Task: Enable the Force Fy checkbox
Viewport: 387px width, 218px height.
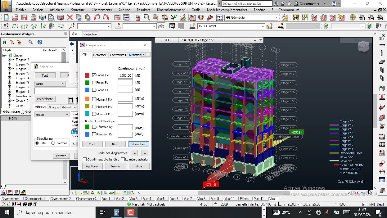Action: [94, 82]
